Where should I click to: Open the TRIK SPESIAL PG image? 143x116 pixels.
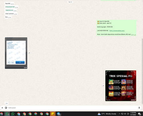pos(121,86)
